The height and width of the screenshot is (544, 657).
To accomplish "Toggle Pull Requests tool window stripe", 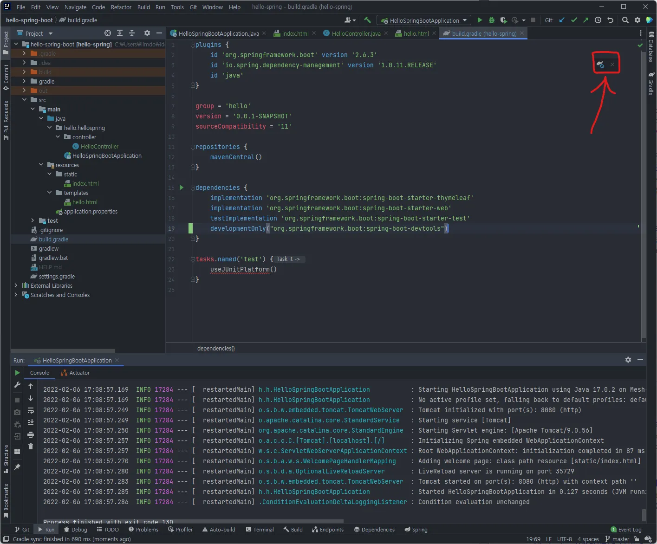I will pos(6,120).
